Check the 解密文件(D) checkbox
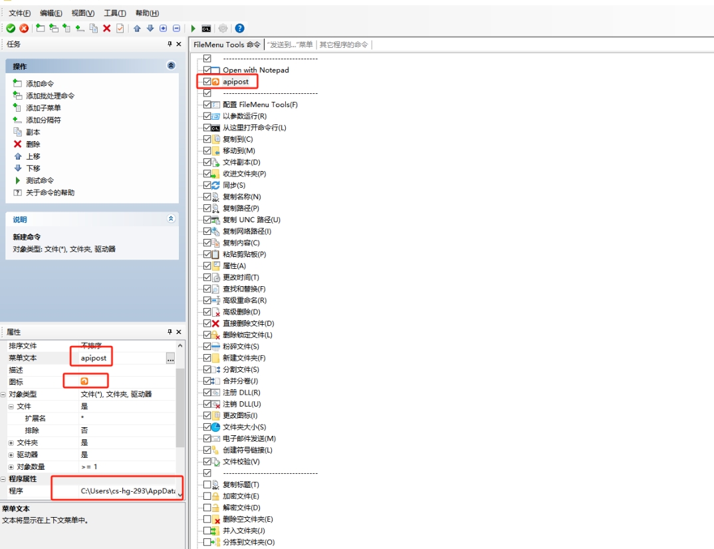Screen dimensions: 714x549 point(207,508)
